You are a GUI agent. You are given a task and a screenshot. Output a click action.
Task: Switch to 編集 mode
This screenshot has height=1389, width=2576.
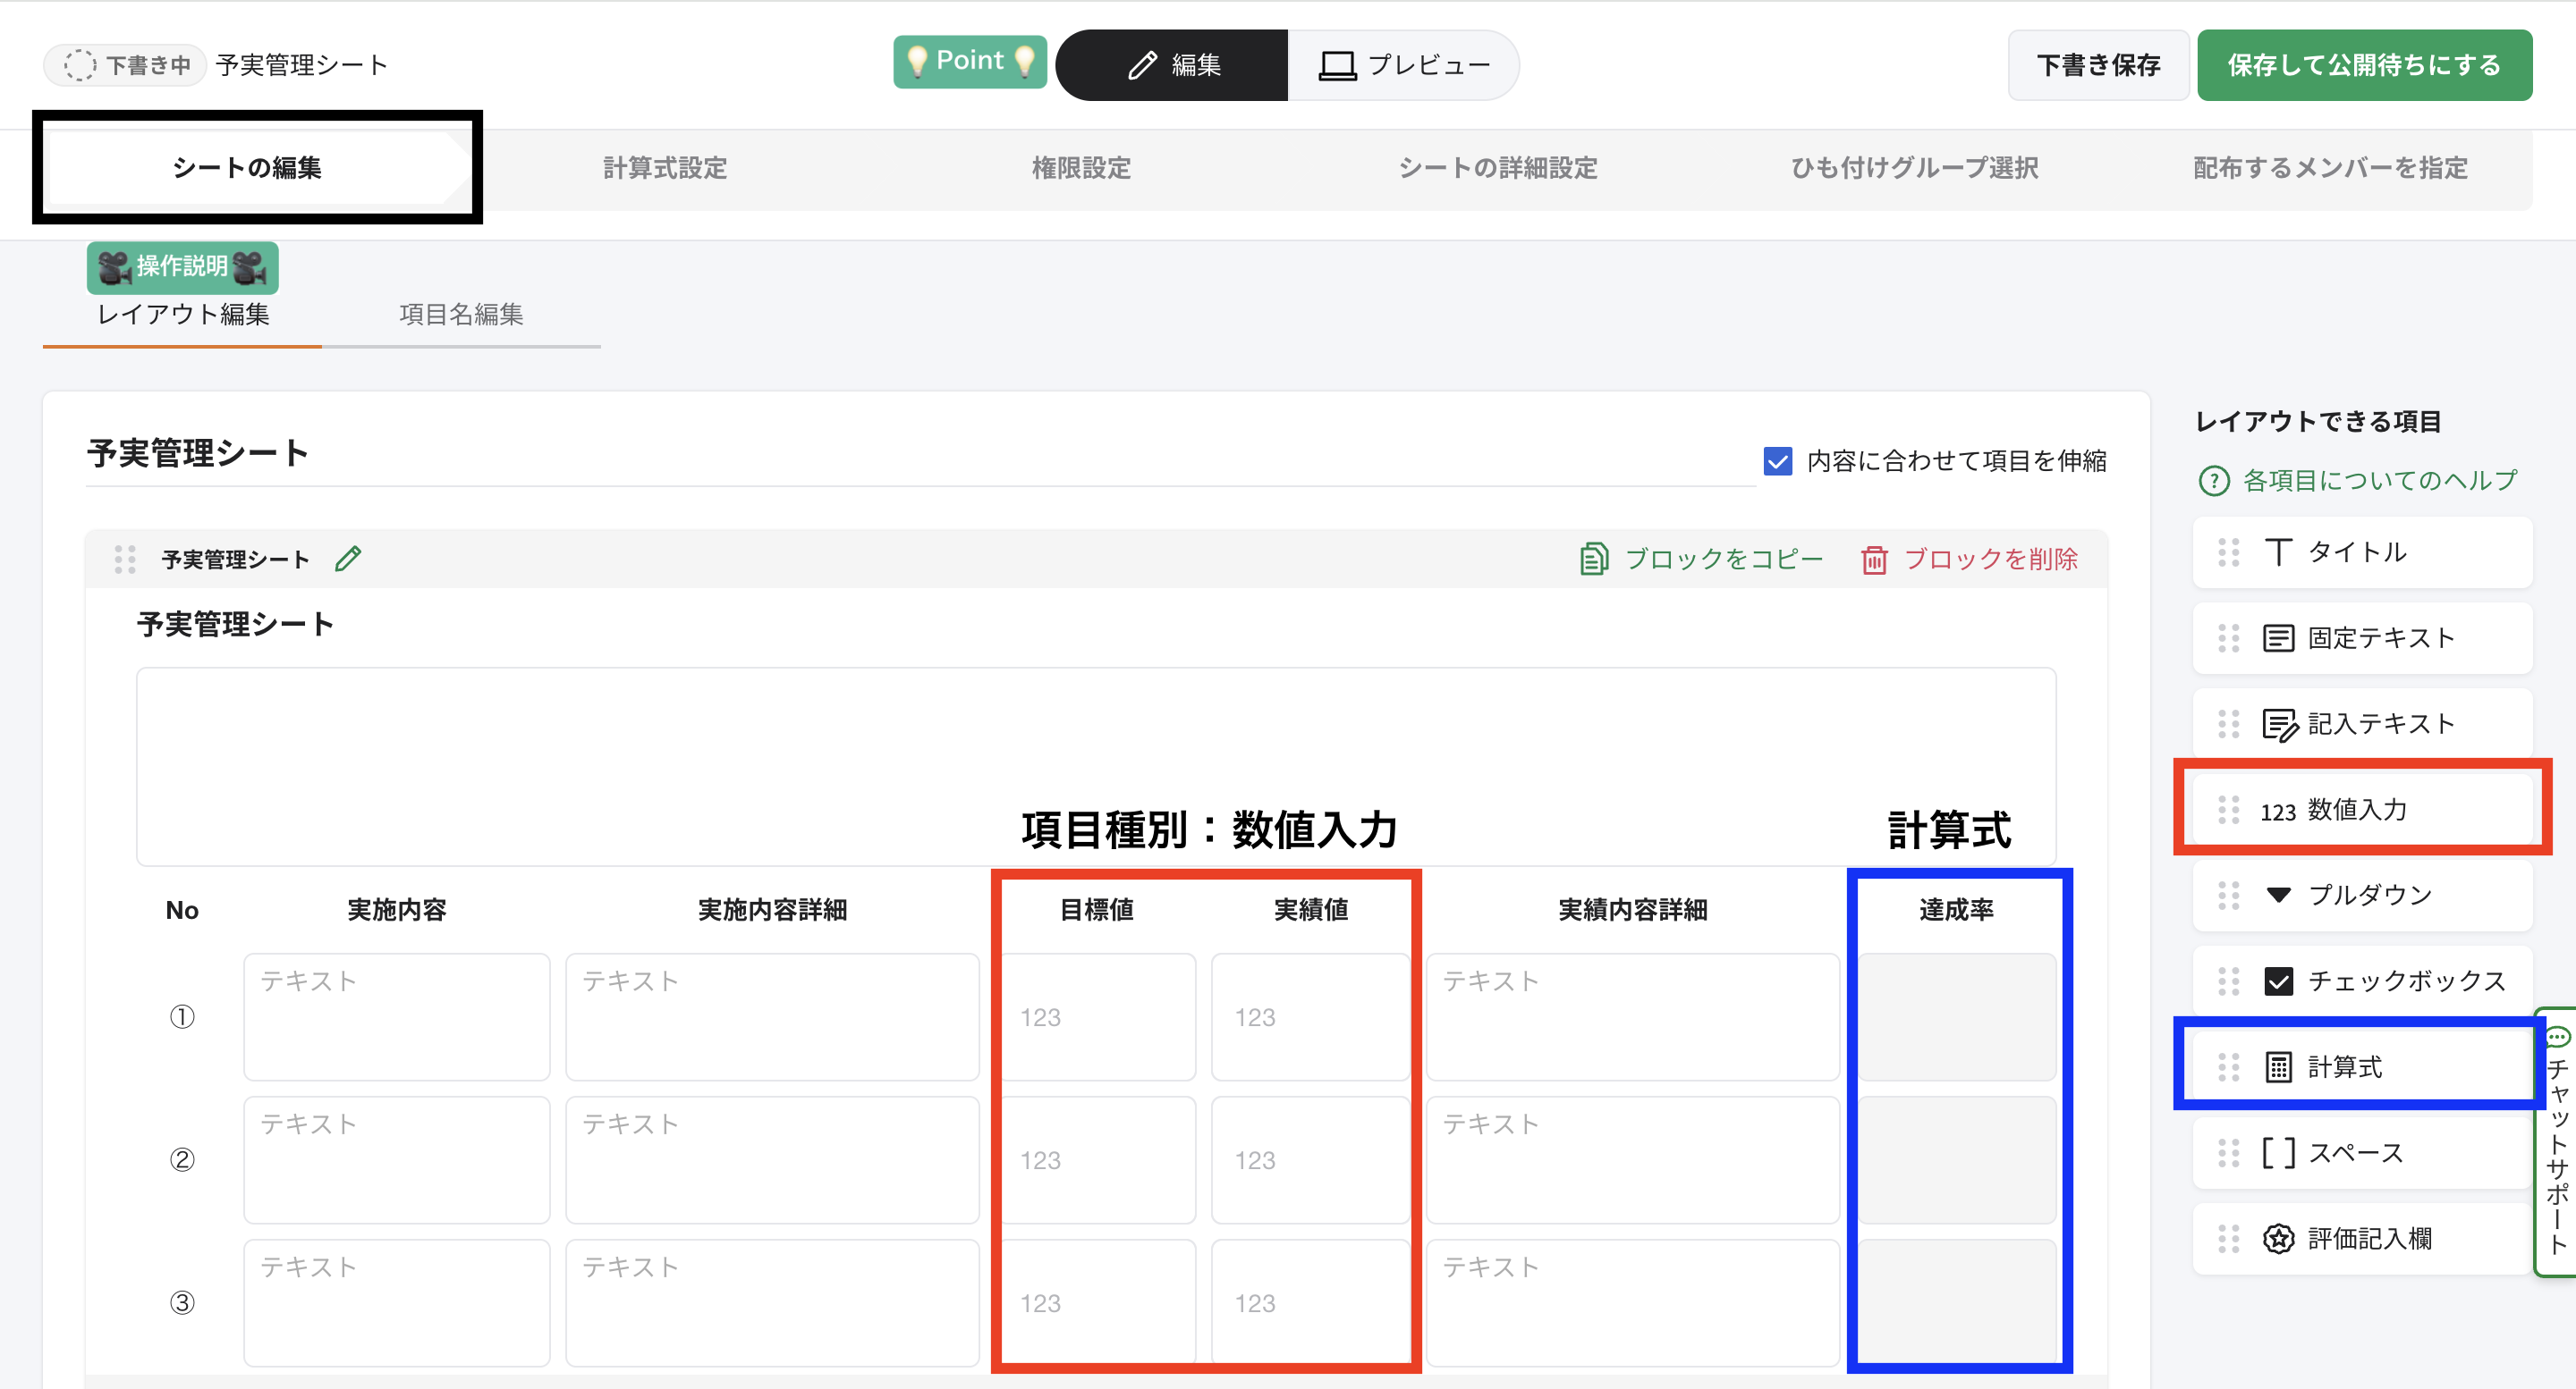(1172, 65)
